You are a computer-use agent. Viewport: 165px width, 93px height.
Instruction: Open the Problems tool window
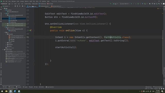coord(11,87)
